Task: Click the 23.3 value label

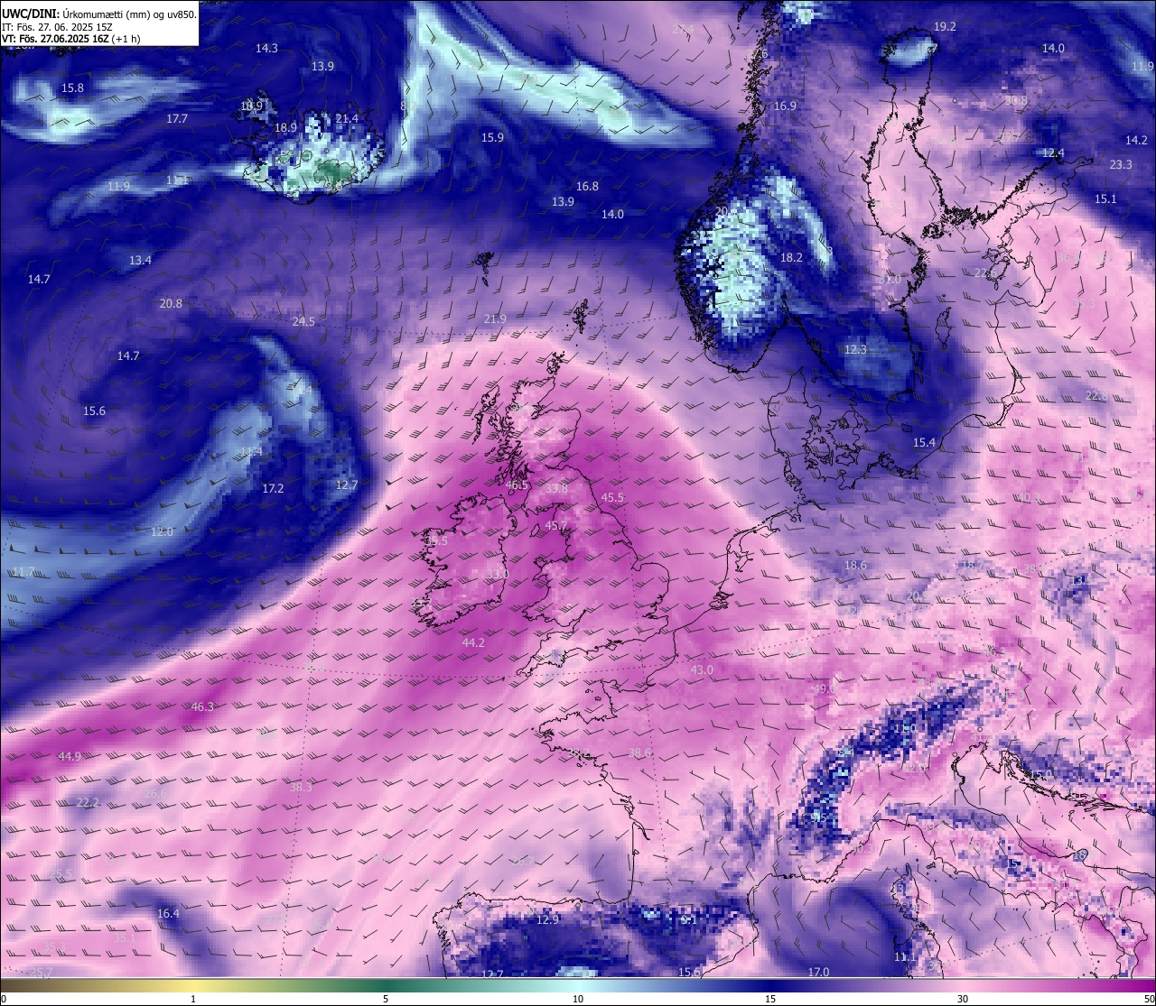Action: pos(1121,165)
